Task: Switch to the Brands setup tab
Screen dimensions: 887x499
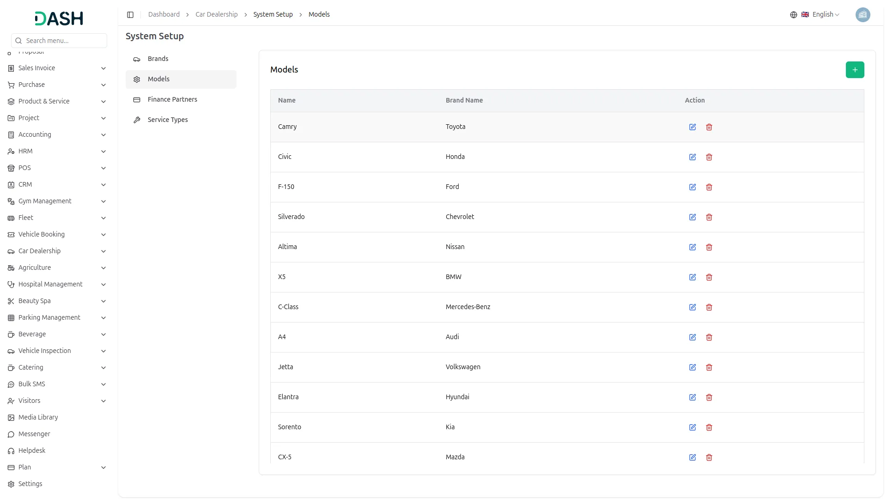Action: [158, 59]
